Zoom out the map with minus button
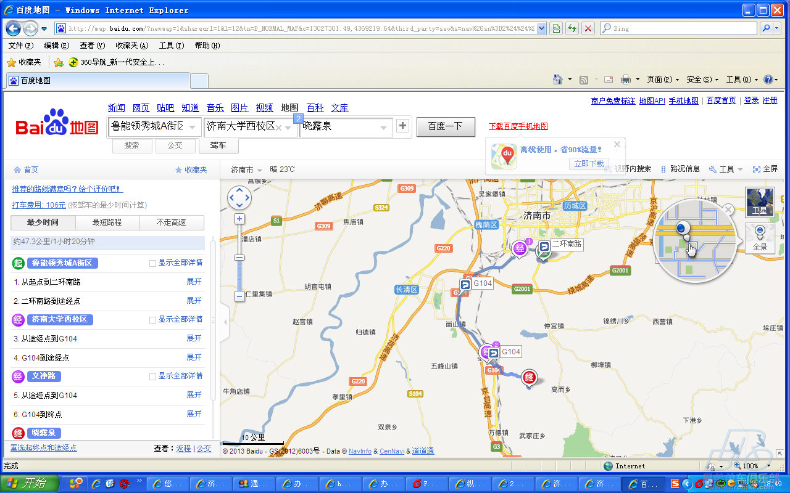790x493 pixels. pos(239,296)
